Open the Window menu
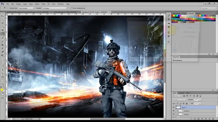The height and width of the screenshot is (122, 218). (61, 4)
